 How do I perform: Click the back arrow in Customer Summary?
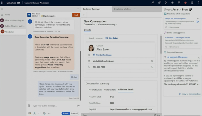84,15
